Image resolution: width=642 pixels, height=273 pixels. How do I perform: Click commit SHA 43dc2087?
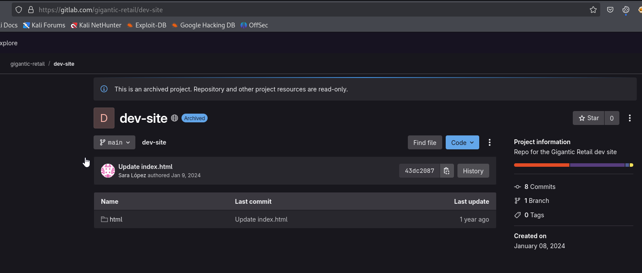[x=420, y=171]
